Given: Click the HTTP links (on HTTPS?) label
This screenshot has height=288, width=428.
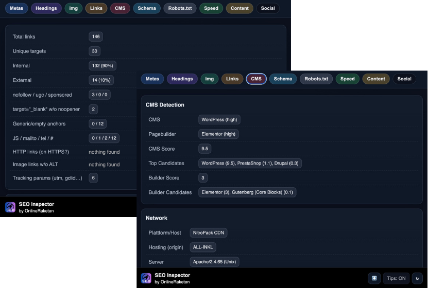Looking at the screenshot, I should pos(41,152).
